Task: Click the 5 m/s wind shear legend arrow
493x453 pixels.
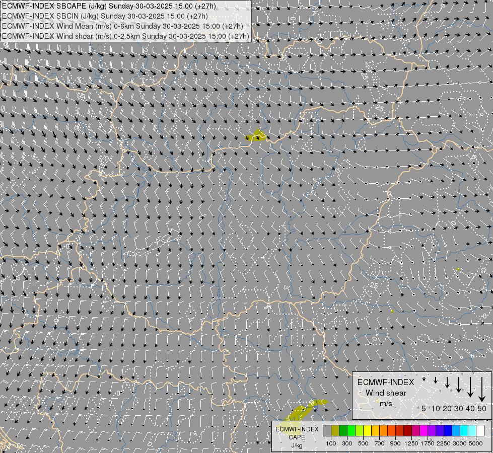Action: 424,379
